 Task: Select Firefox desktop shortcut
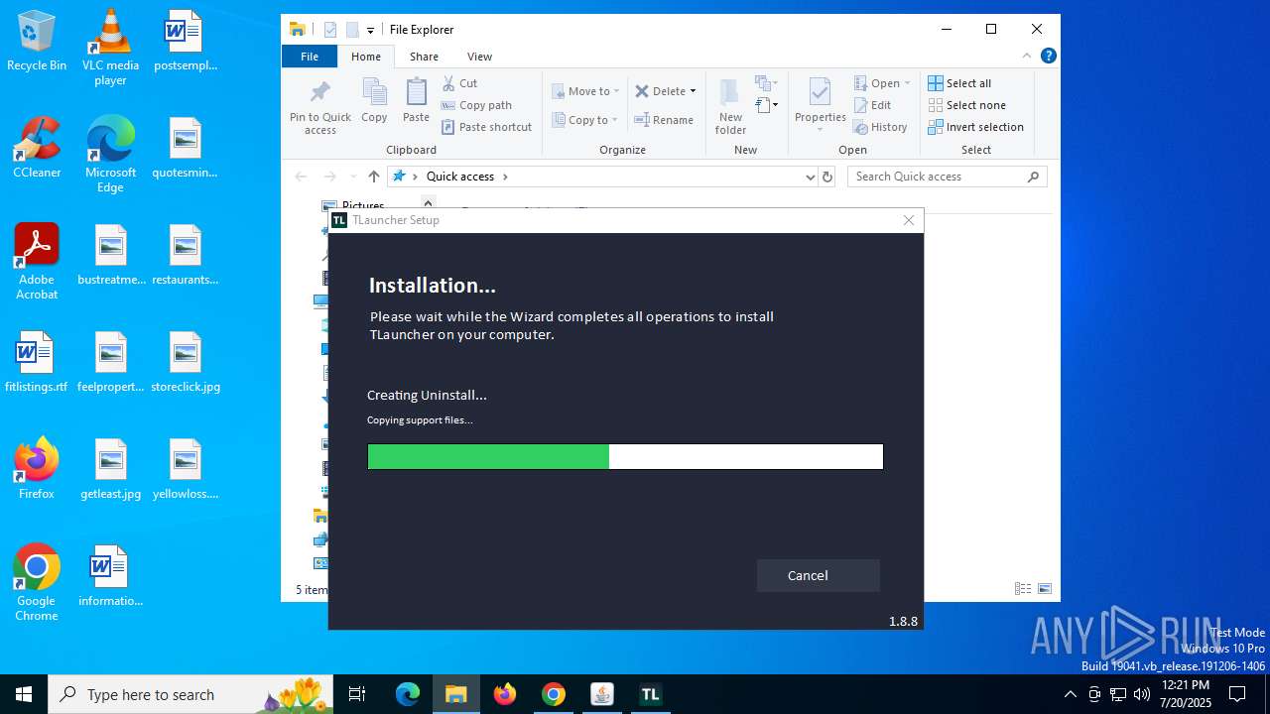pyautogui.click(x=37, y=468)
